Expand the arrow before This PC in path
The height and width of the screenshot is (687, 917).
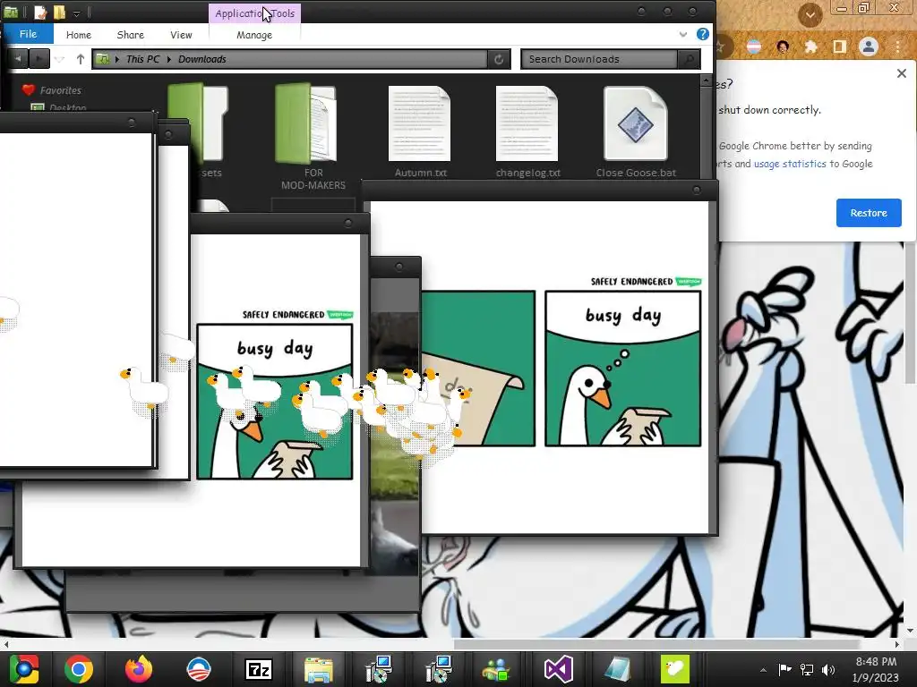117,59
